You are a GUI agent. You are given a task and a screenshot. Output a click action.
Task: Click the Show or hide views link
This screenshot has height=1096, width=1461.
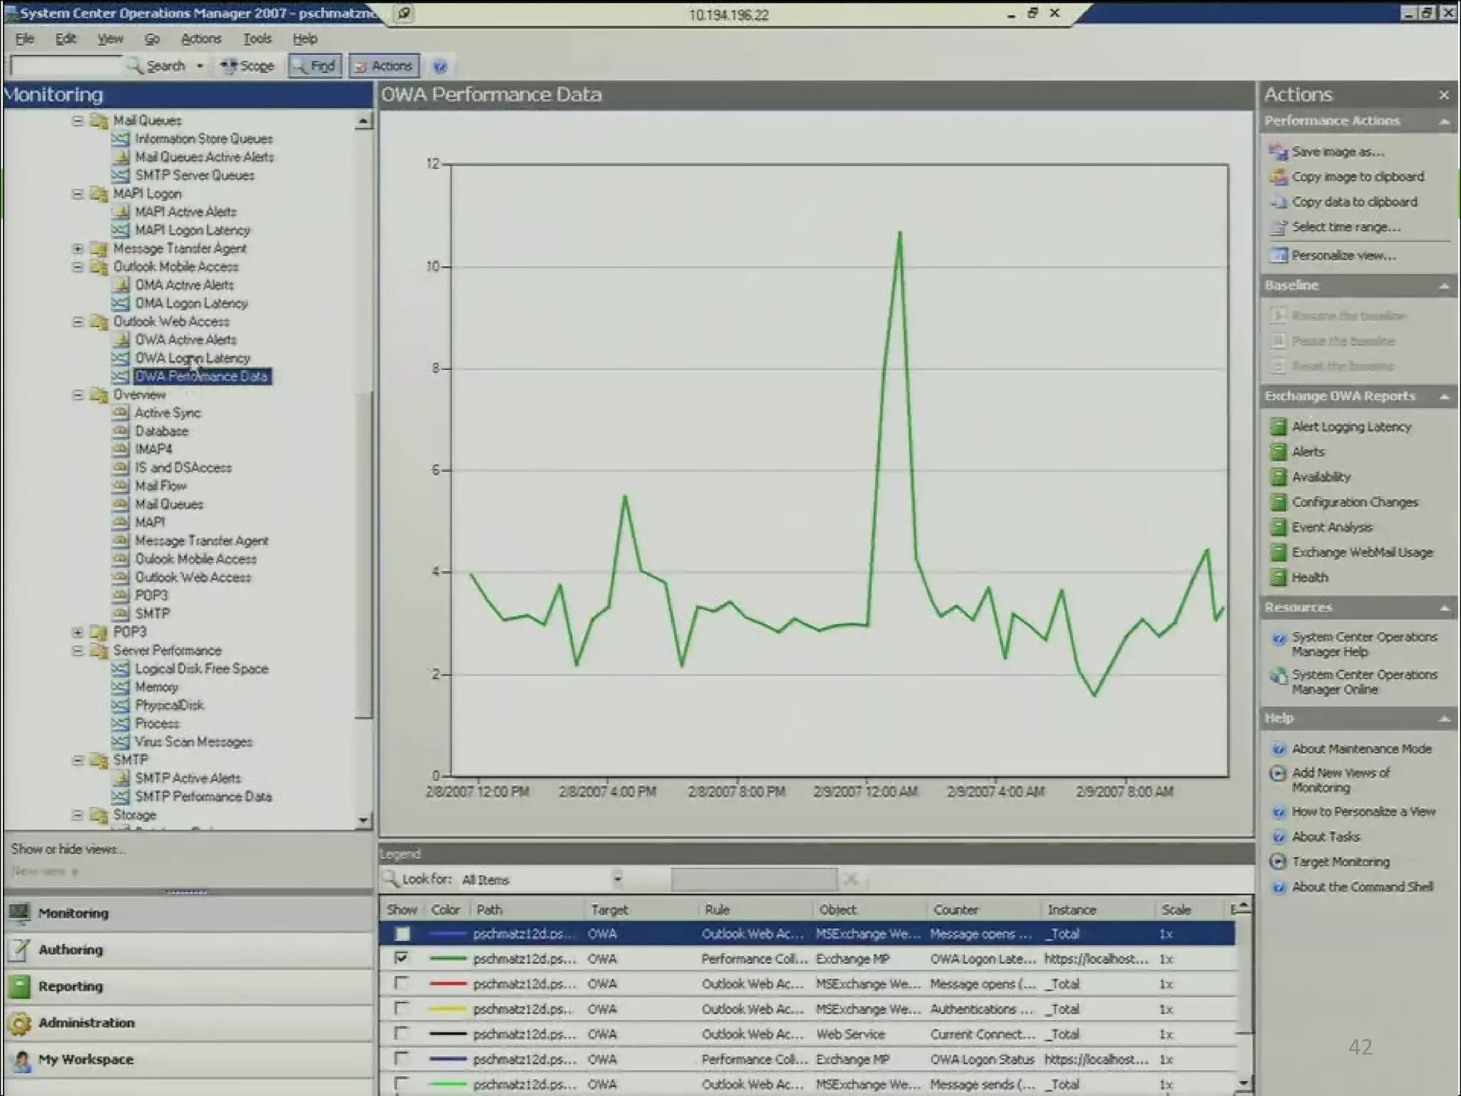point(68,849)
